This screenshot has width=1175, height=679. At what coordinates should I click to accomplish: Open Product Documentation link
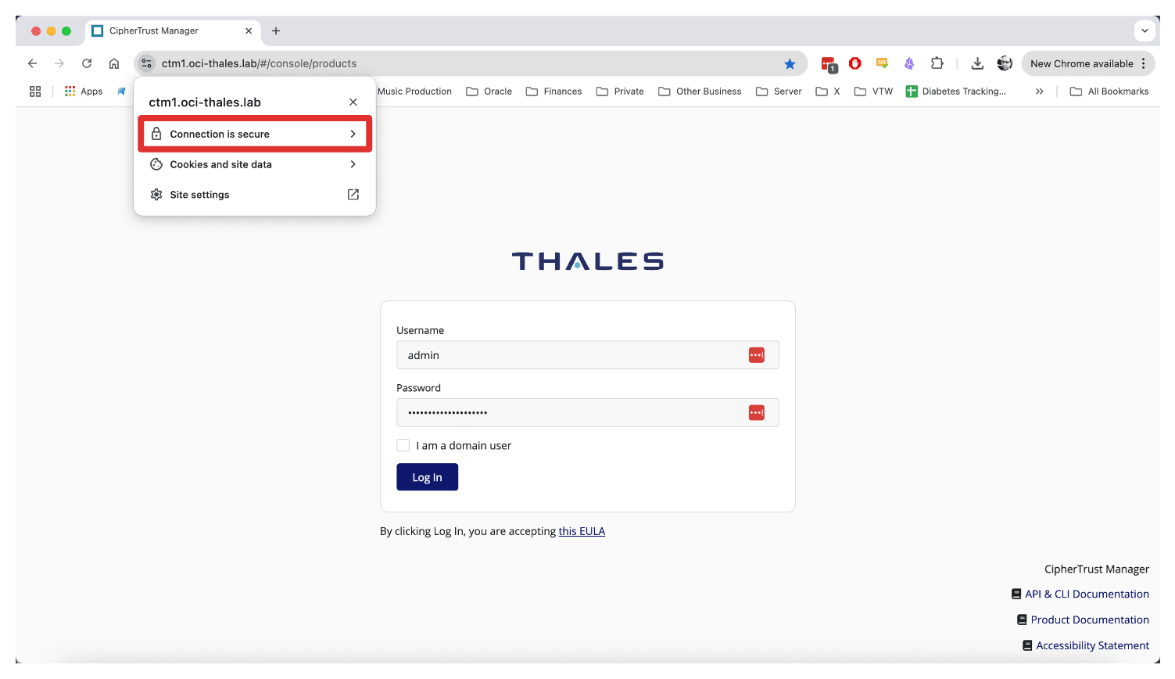pos(1083,620)
